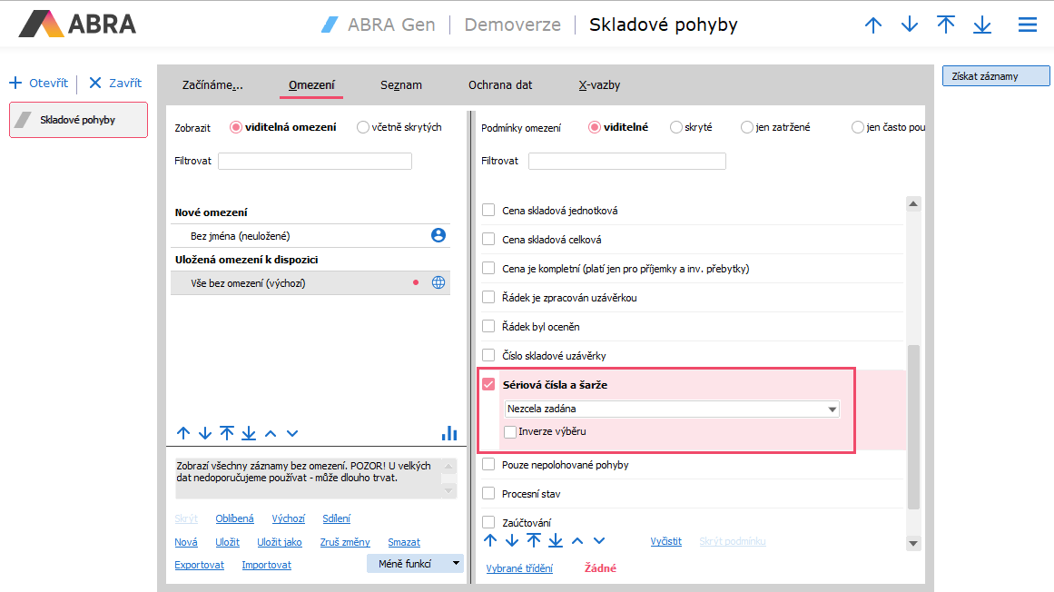Expand the Méně funkcí dropdown button
1054x592 pixels.
pos(456,563)
